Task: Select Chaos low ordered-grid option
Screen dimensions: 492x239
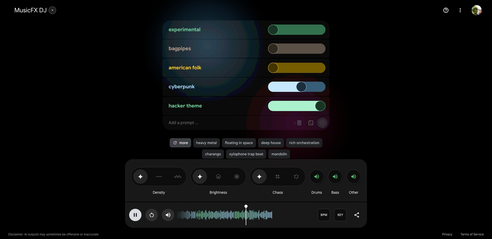Action: pos(278,177)
